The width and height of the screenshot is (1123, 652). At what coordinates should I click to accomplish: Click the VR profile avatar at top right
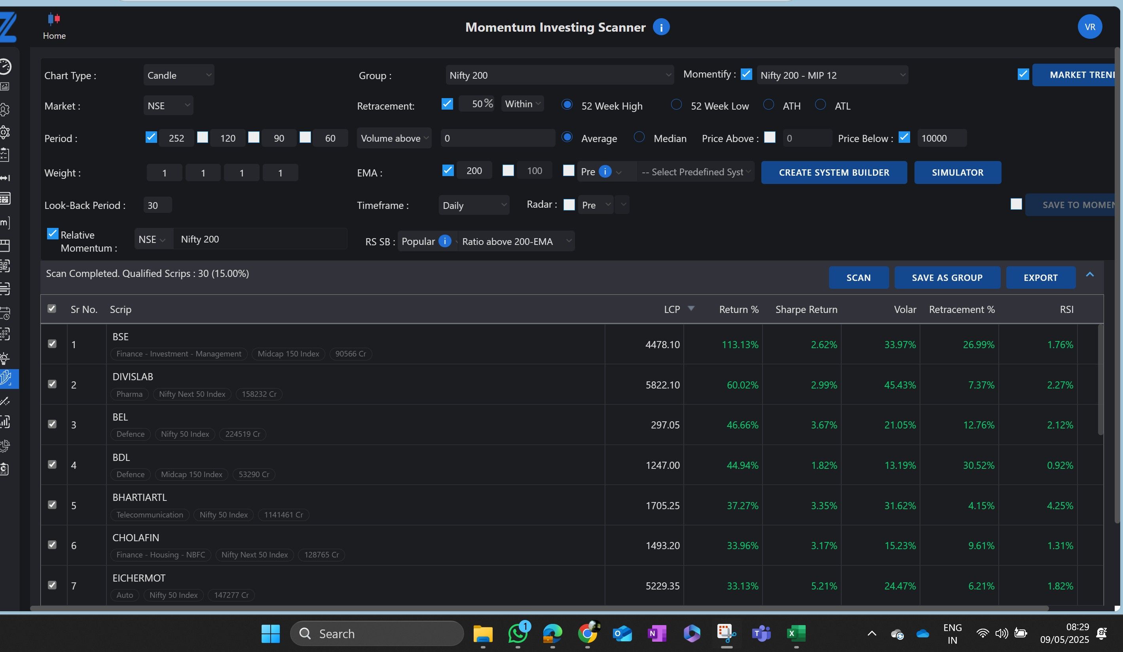click(x=1090, y=26)
